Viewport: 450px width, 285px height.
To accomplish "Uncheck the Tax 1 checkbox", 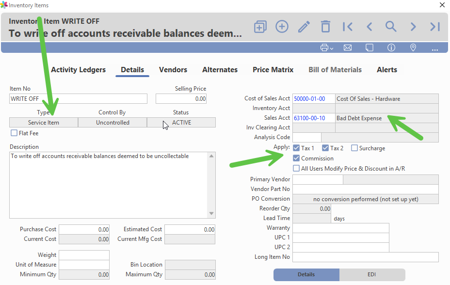I will (296, 148).
